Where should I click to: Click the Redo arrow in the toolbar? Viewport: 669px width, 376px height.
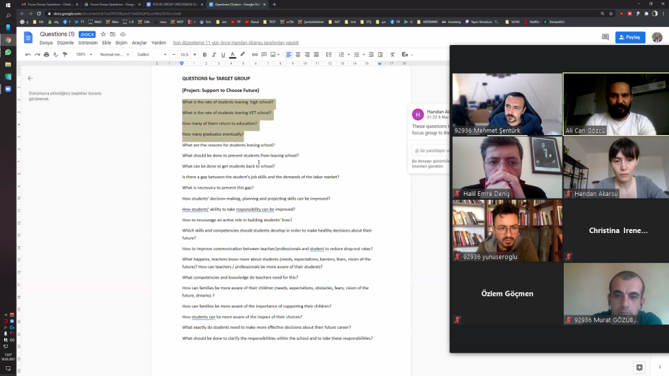pyautogui.click(x=37, y=55)
